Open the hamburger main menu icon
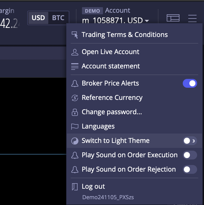The image size is (204, 205). tap(192, 18)
